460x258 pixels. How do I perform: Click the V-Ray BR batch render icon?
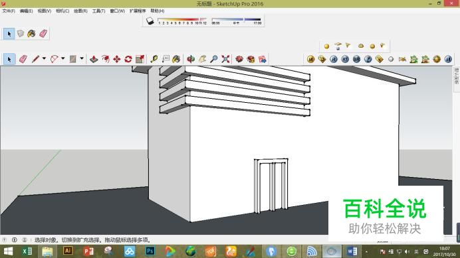tap(356, 59)
